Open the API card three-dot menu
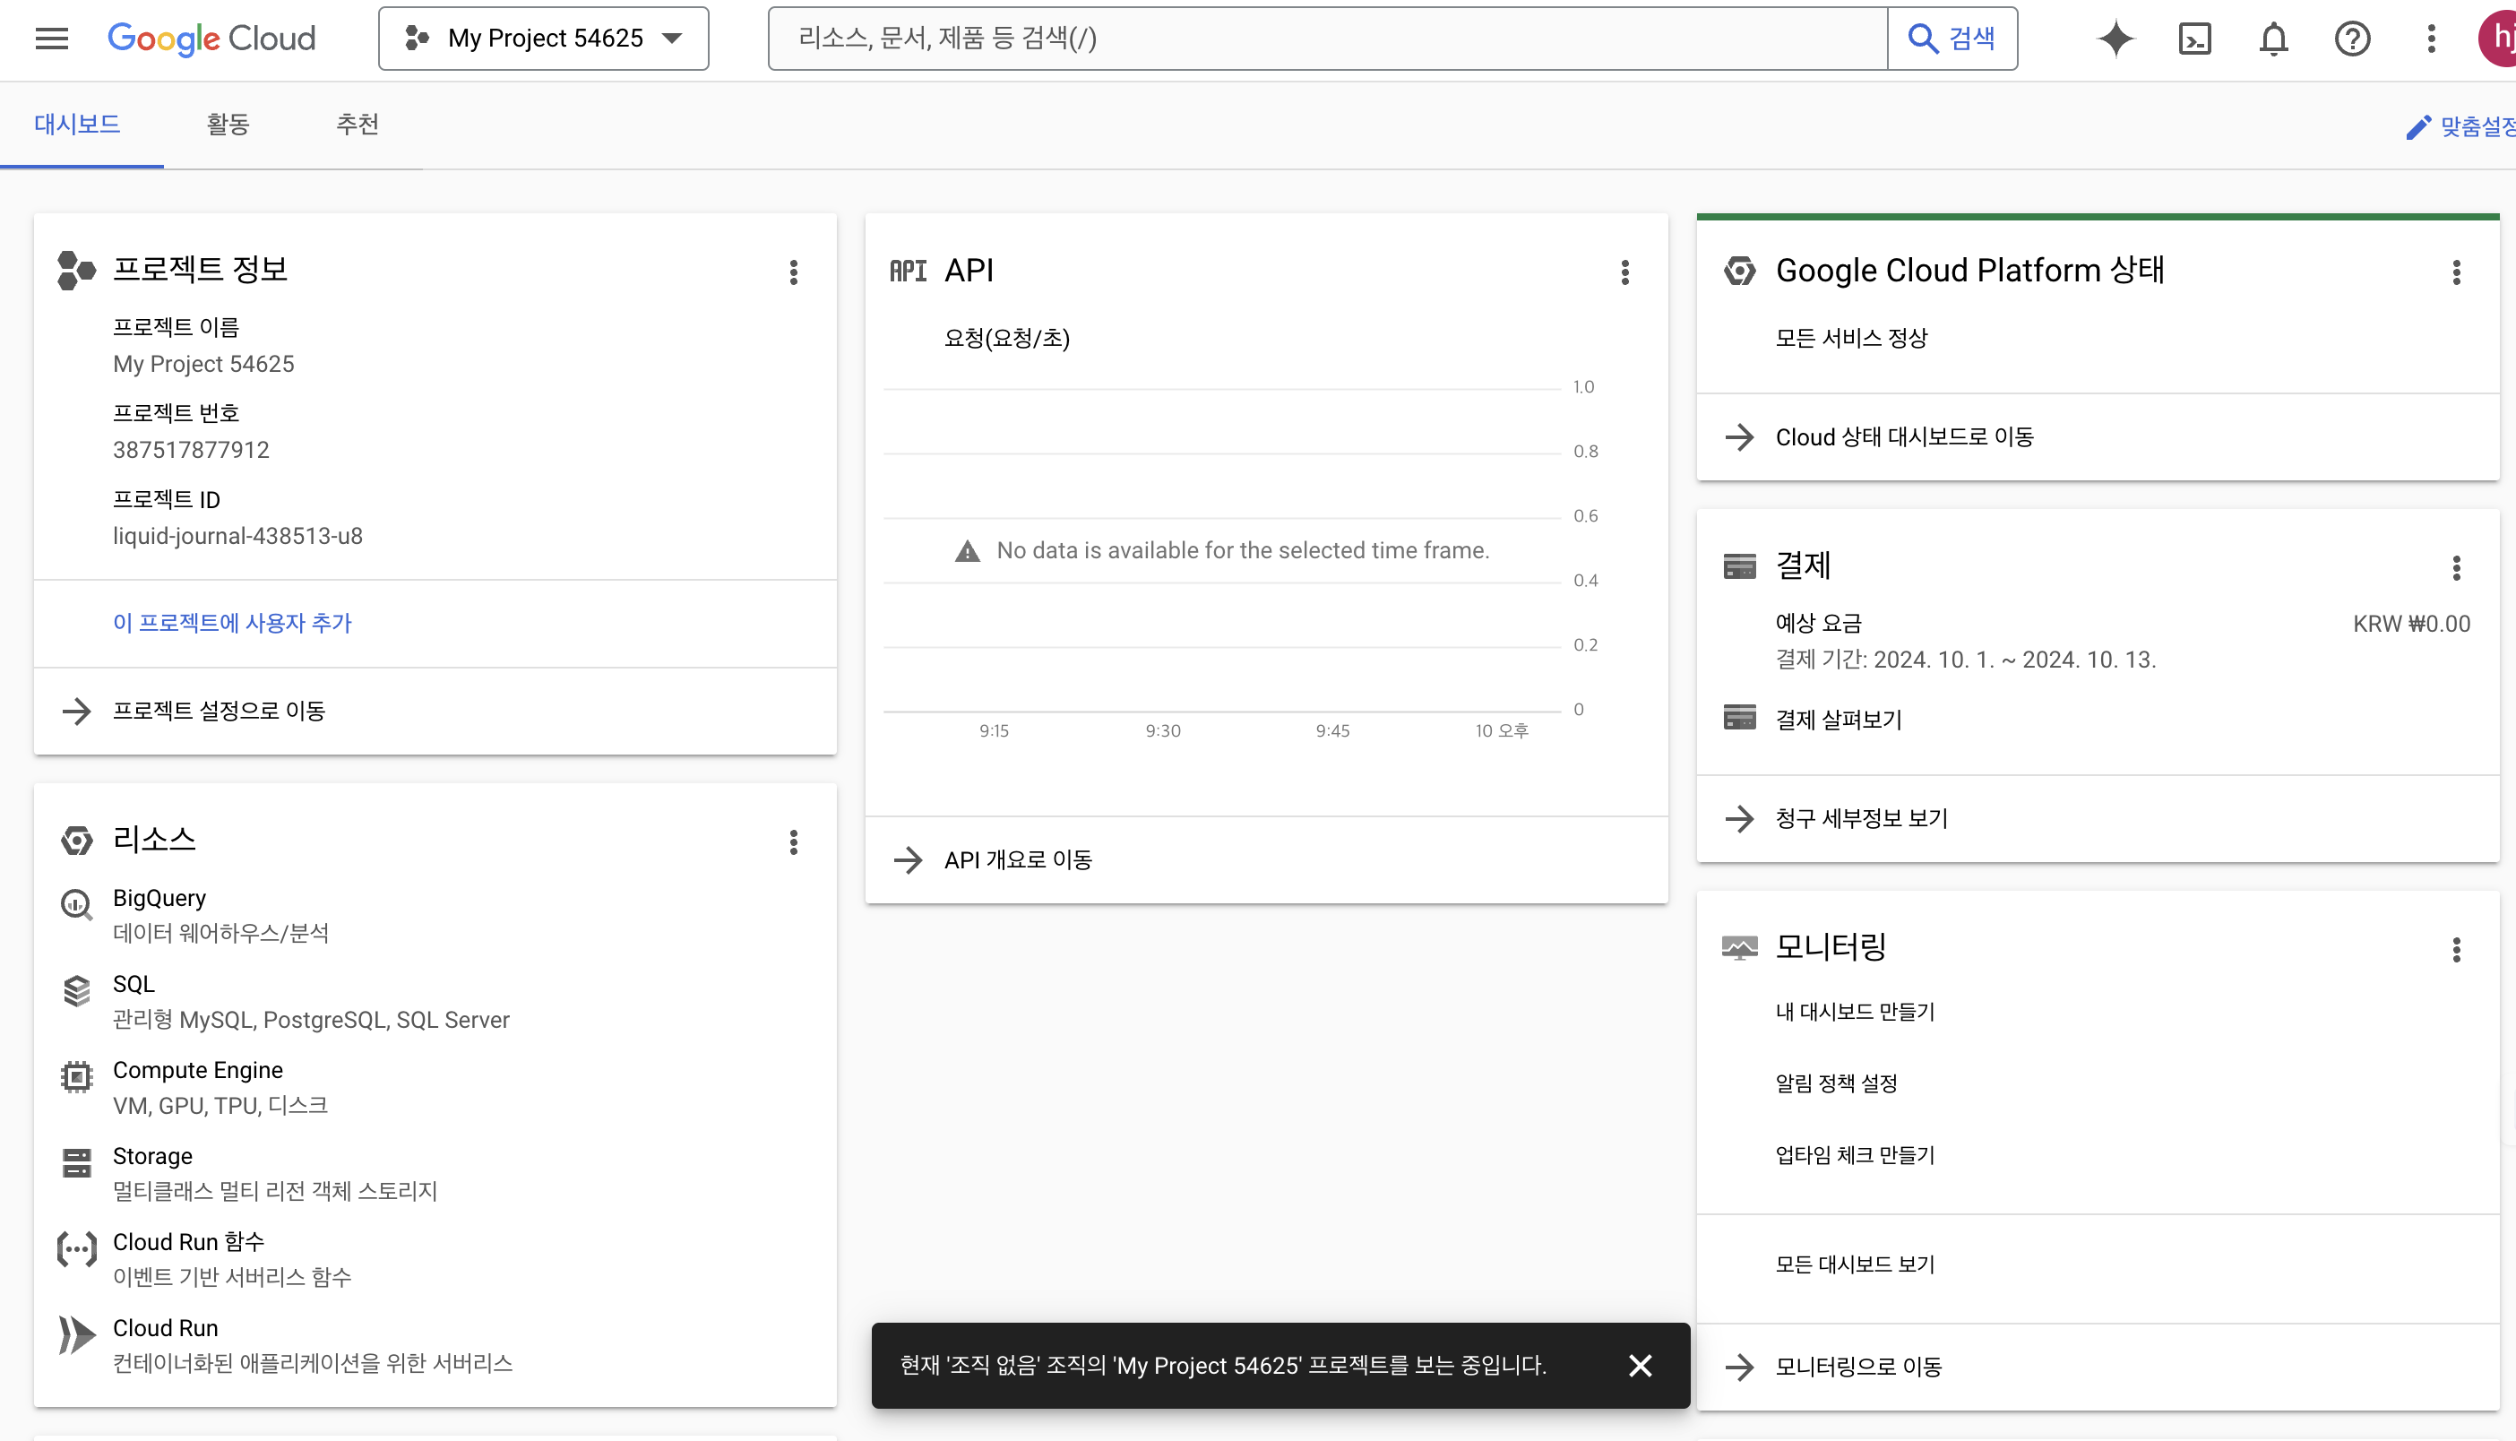2516x1441 pixels. point(1624,272)
